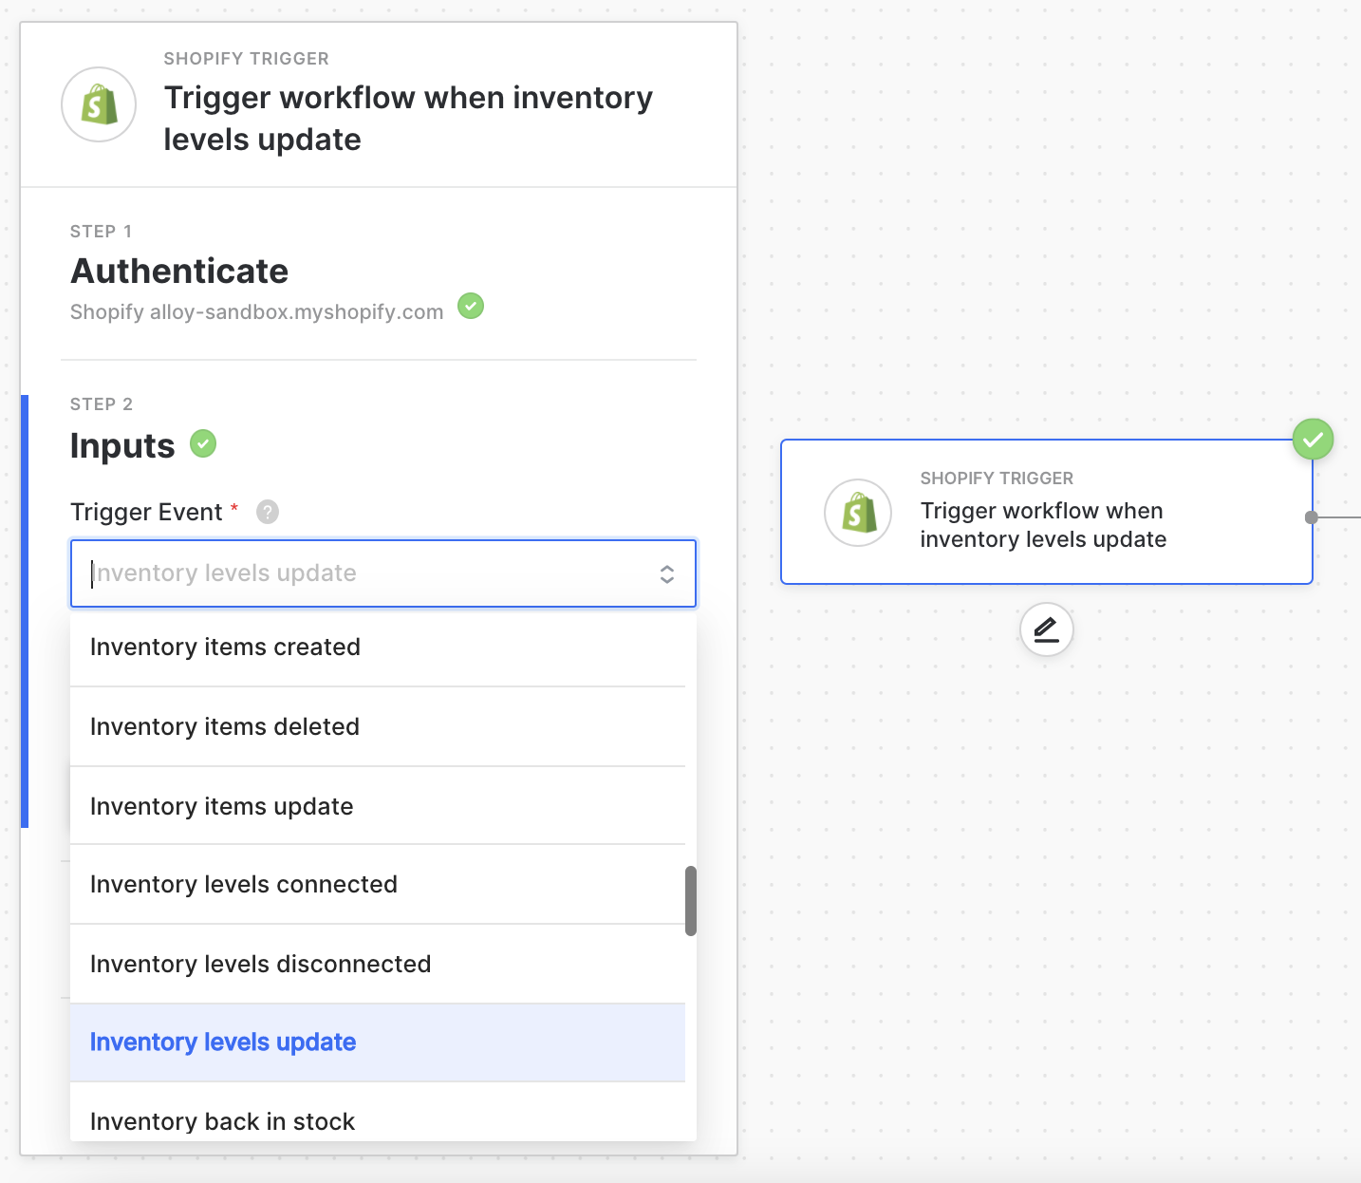This screenshot has width=1361, height=1183.
Task: Click the Trigger Event help question mark
Action: click(x=268, y=512)
